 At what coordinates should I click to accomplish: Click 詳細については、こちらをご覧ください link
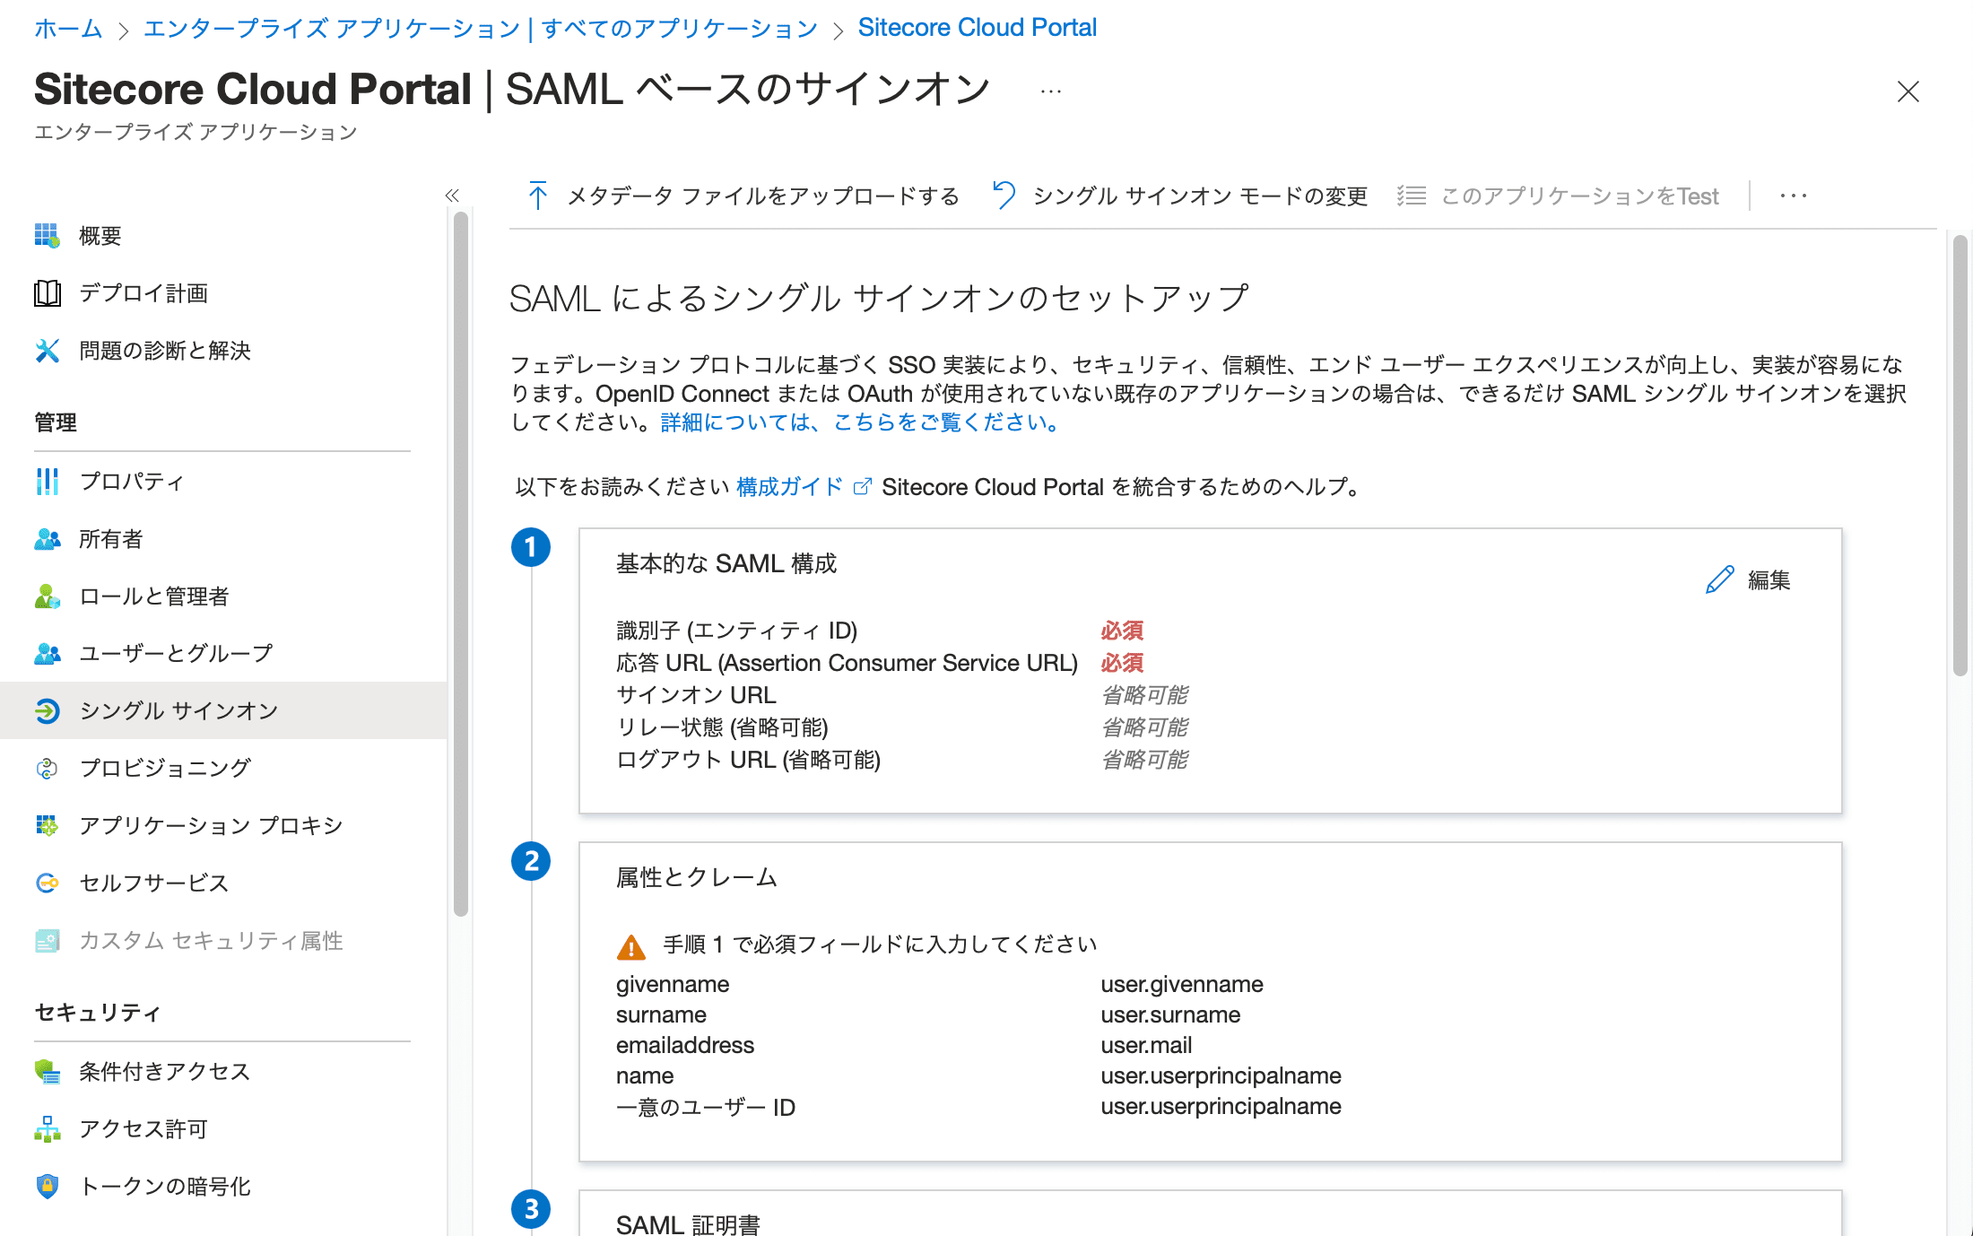coord(859,422)
